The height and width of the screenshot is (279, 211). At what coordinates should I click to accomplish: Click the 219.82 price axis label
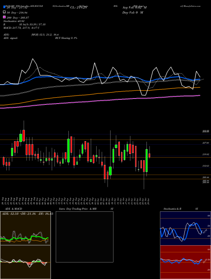pos(206,154)
